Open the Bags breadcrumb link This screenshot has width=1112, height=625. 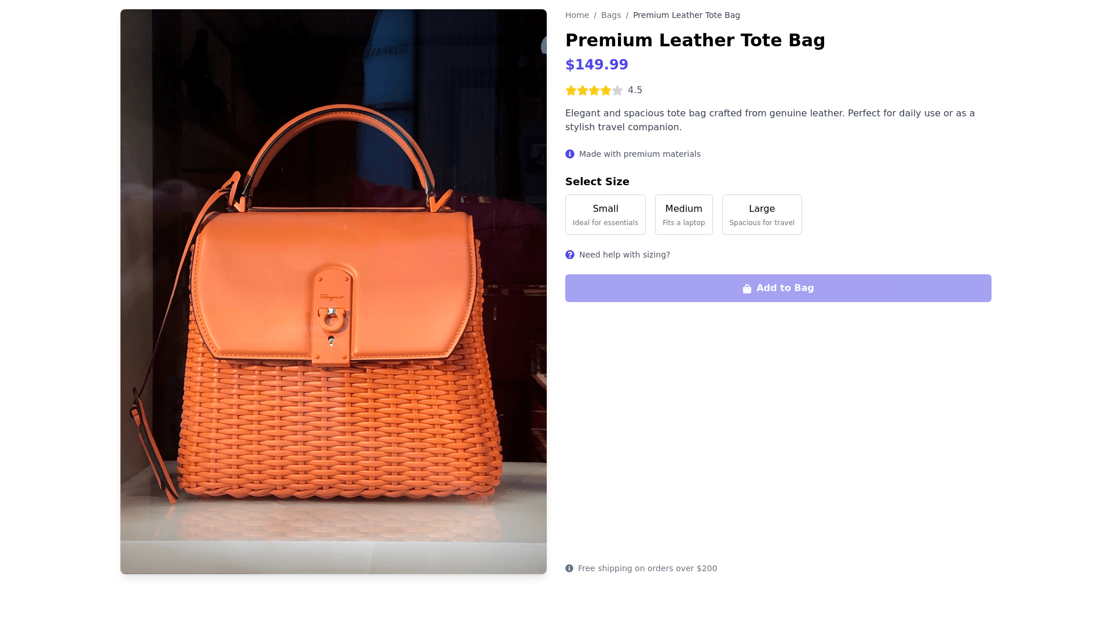pyautogui.click(x=610, y=16)
